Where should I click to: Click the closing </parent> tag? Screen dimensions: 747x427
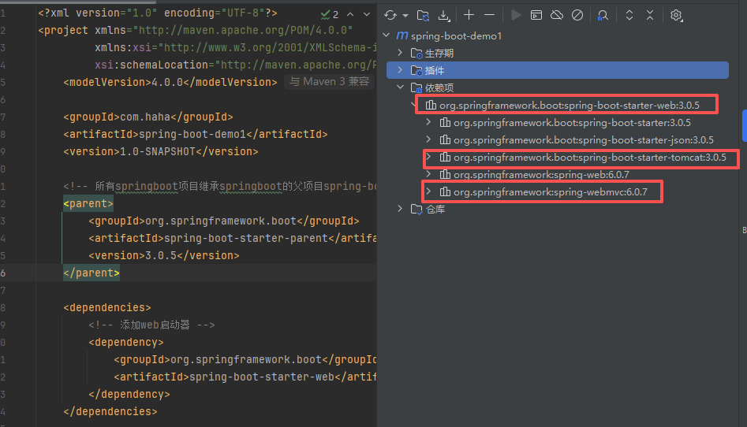click(92, 273)
